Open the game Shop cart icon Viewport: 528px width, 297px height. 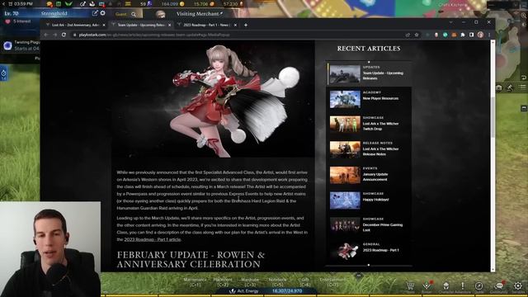point(410,286)
